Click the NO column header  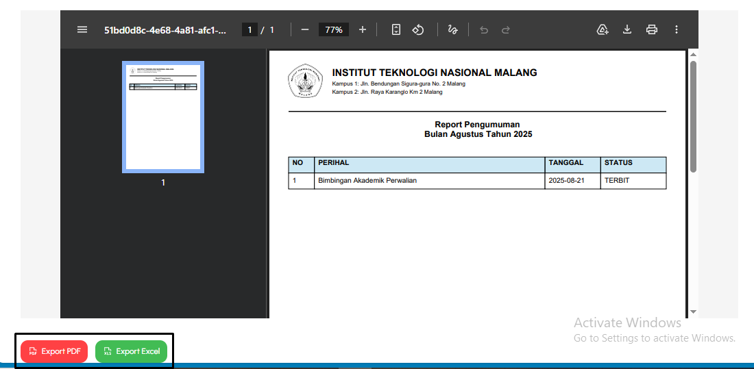tap(302, 165)
